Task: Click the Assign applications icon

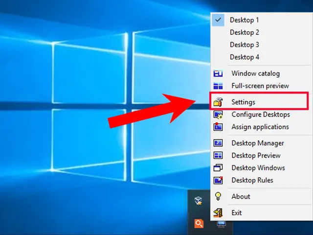Action: (218, 127)
